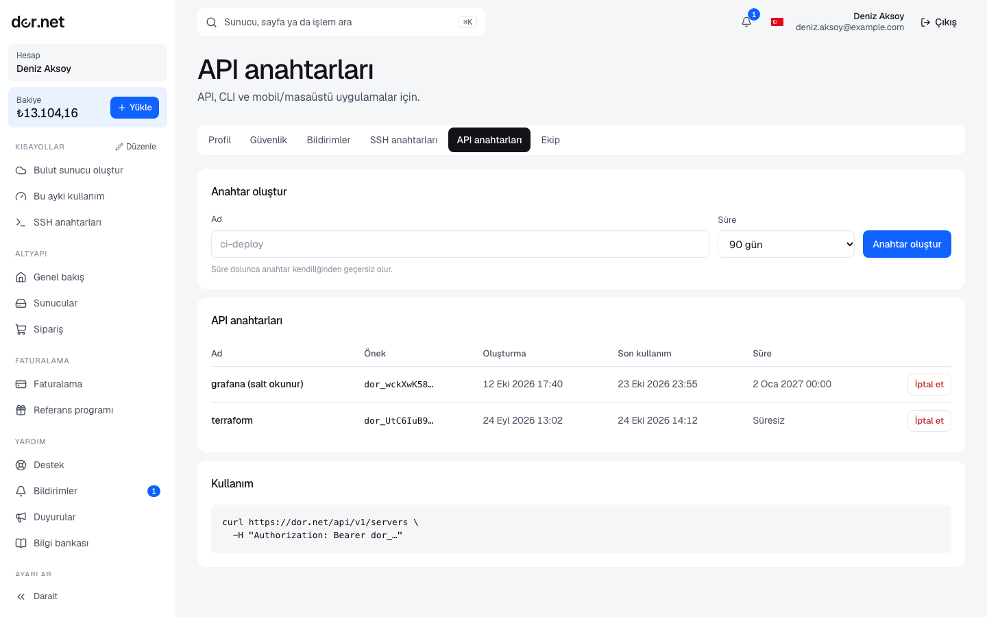Click the home icon beside Genel bakış
Viewport: 987px width, 617px height.
coord(21,277)
